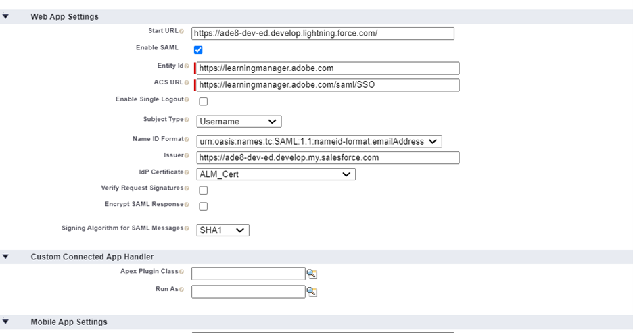Click help icon beside Entity Id label
Image resolution: width=633 pixels, height=333 pixels.
coord(187,66)
